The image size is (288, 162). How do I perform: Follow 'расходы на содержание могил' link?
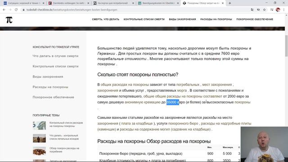point(145,129)
